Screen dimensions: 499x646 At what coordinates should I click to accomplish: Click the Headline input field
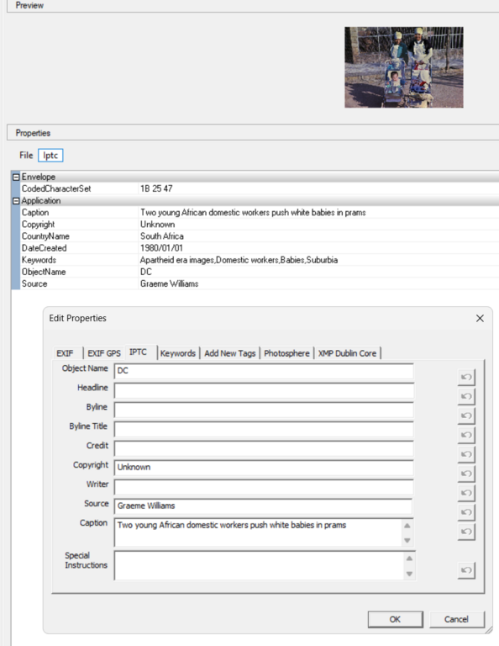[x=264, y=390]
